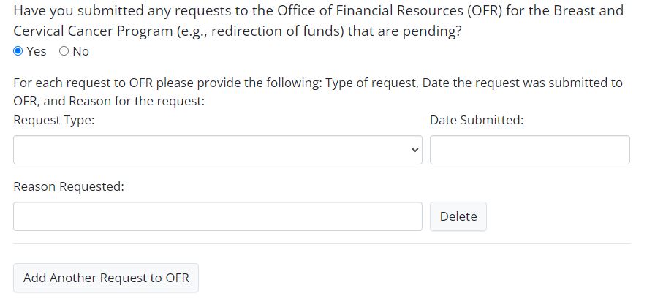The image size is (655, 307).
Task: Select the Yes radio button
Action: click(x=18, y=51)
